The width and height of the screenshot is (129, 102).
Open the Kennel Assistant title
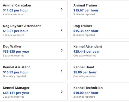(x=16, y=67)
